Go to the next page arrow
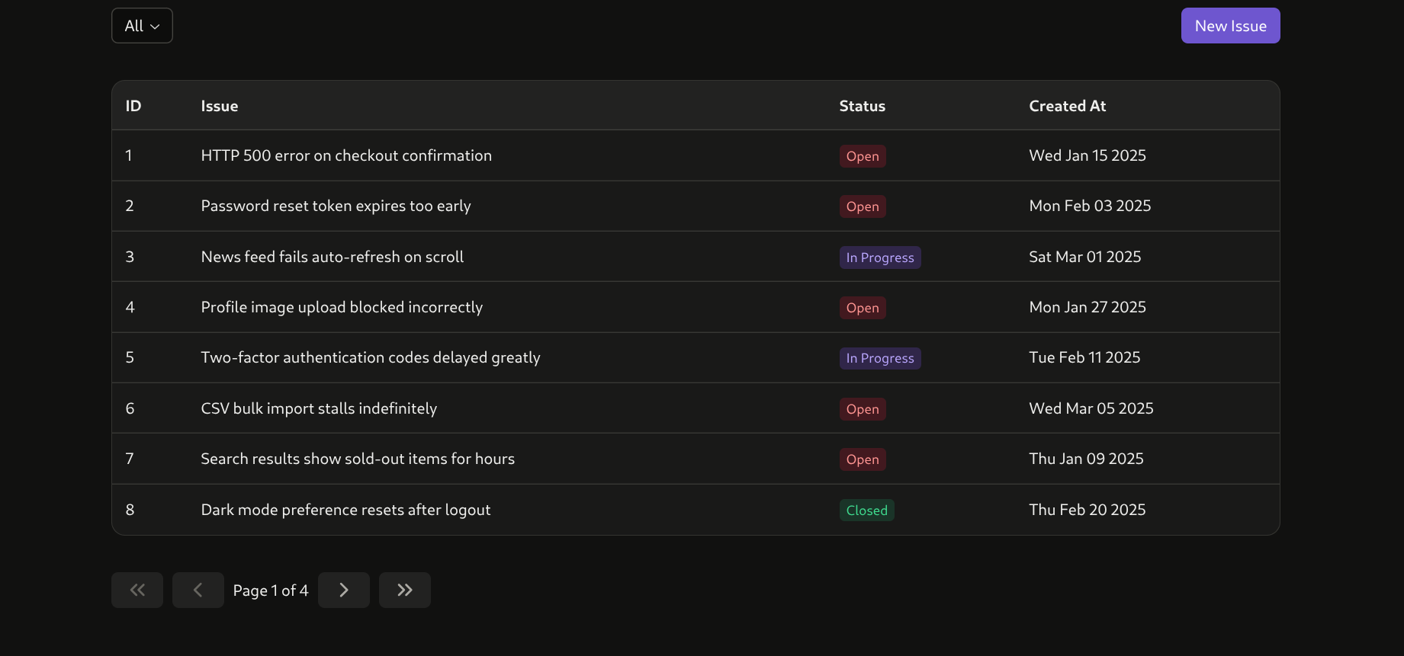The image size is (1404, 656). point(343,590)
